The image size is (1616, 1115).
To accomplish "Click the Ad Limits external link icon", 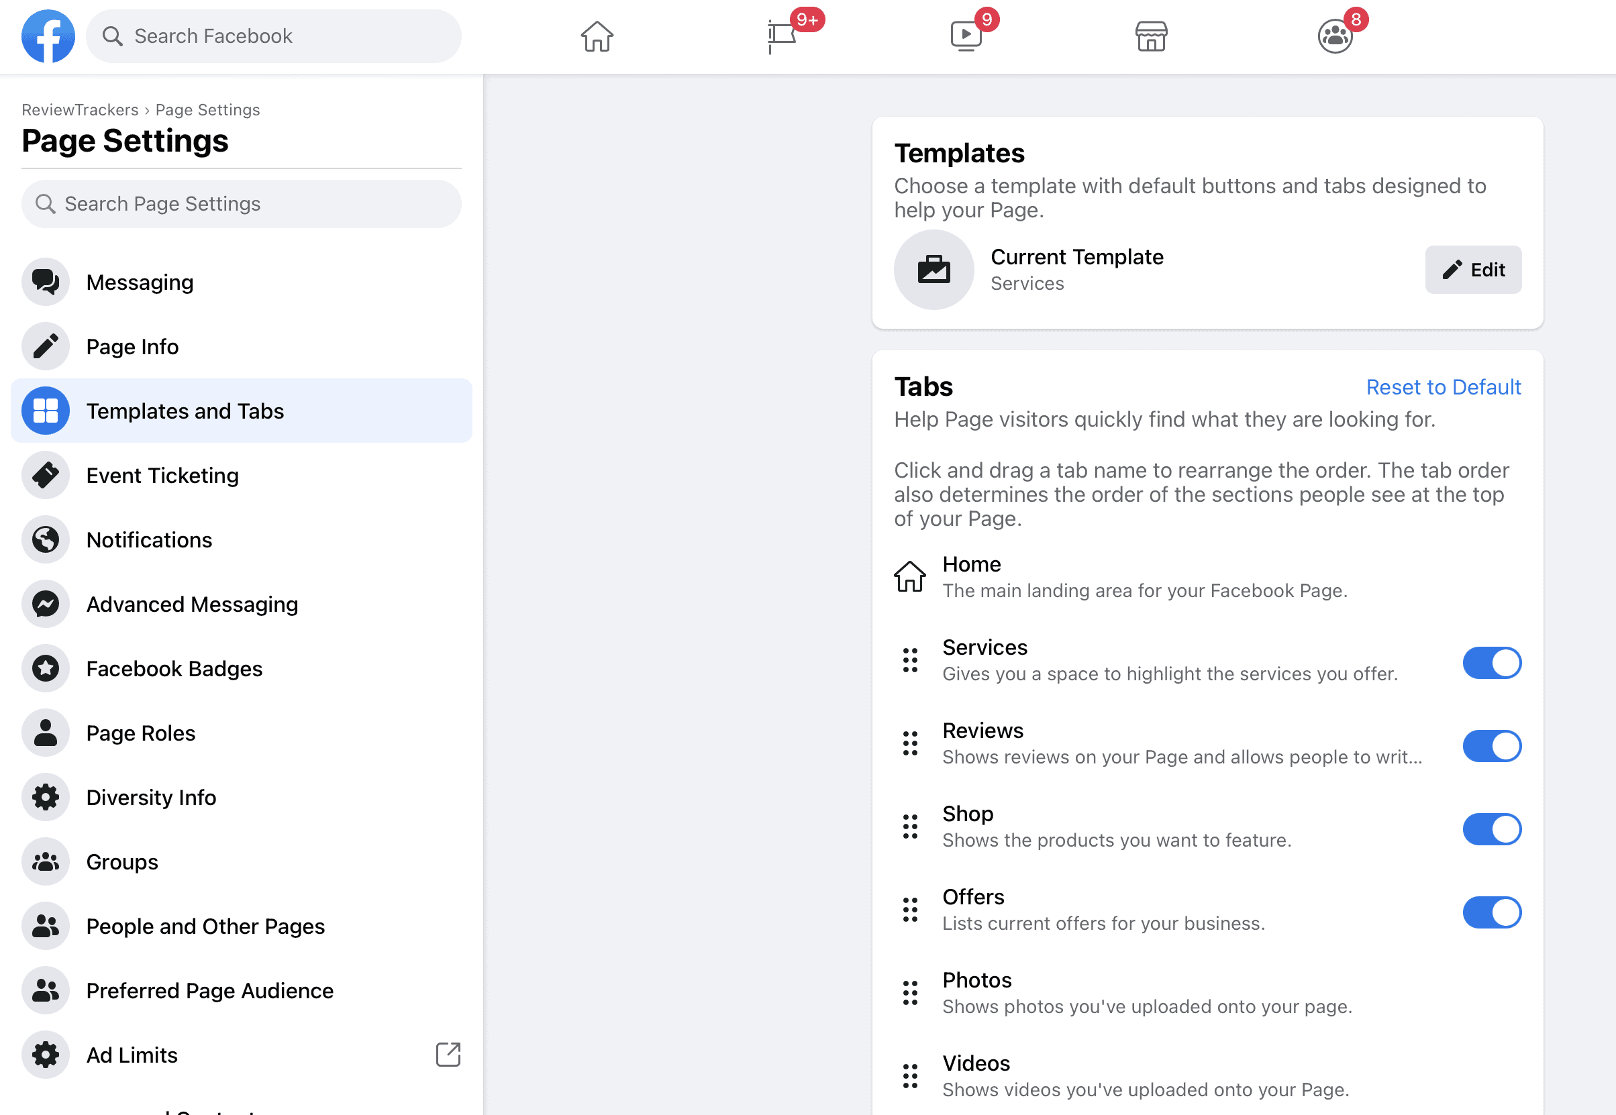I will 448,1054.
